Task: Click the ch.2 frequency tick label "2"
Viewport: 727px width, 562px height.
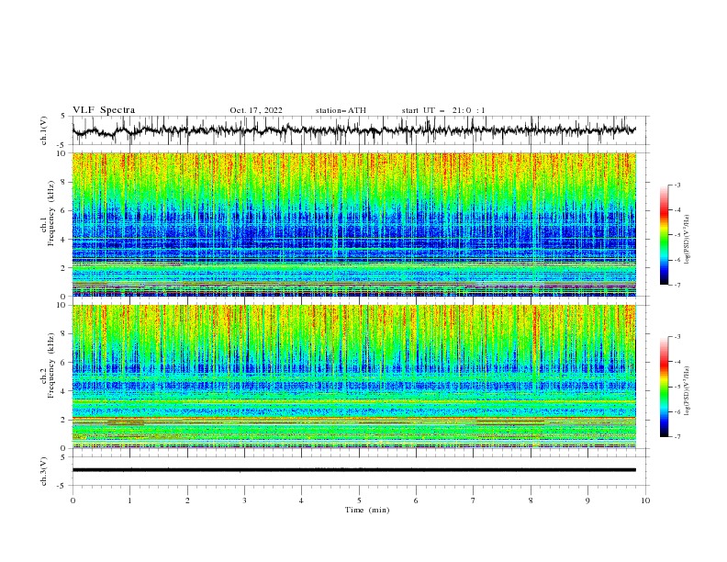Action: tap(63, 420)
